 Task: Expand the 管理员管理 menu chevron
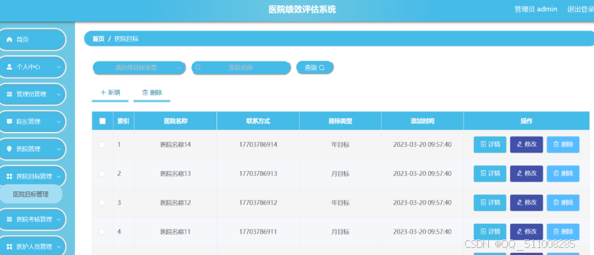(x=59, y=95)
